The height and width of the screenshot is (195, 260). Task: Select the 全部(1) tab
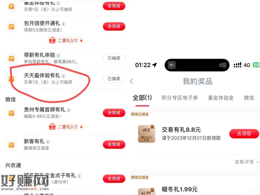click(142, 98)
